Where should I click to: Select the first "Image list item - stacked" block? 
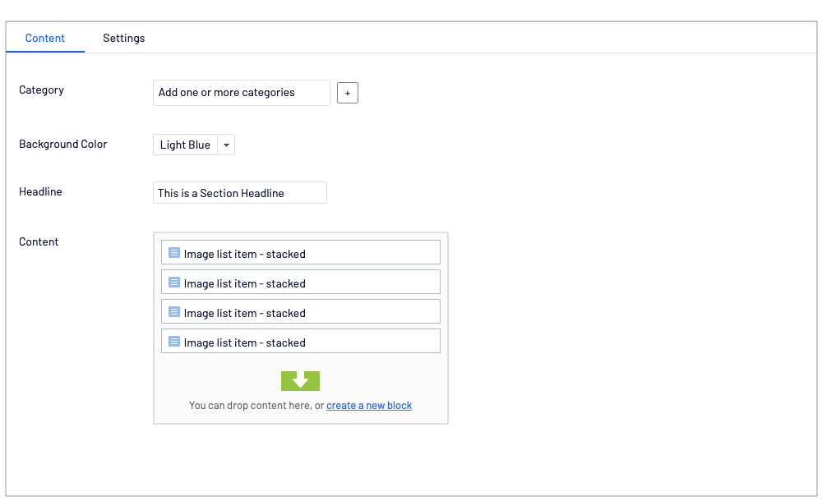pos(301,253)
